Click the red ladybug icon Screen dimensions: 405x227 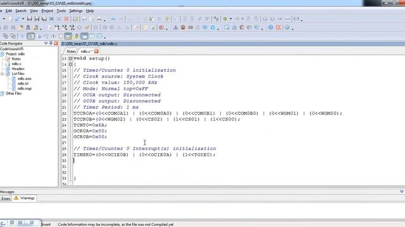(x=183, y=27)
